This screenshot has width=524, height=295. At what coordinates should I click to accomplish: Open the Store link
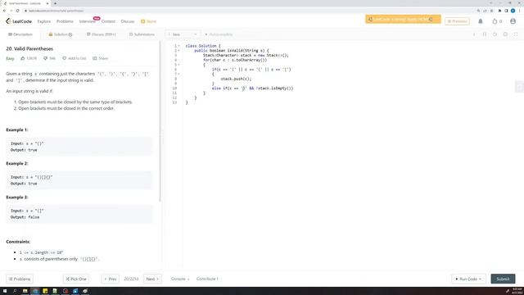pyautogui.click(x=148, y=21)
